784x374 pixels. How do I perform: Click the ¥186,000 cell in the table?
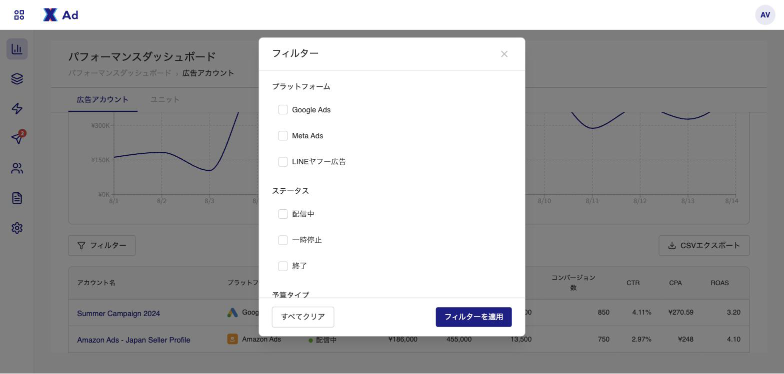pos(403,340)
